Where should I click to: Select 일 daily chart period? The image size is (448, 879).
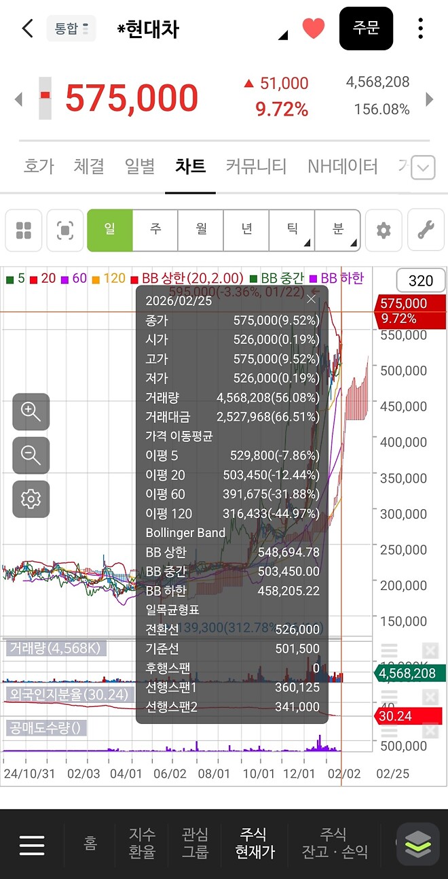coord(109,230)
